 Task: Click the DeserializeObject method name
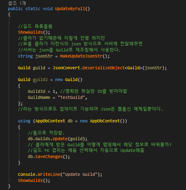[104, 68]
